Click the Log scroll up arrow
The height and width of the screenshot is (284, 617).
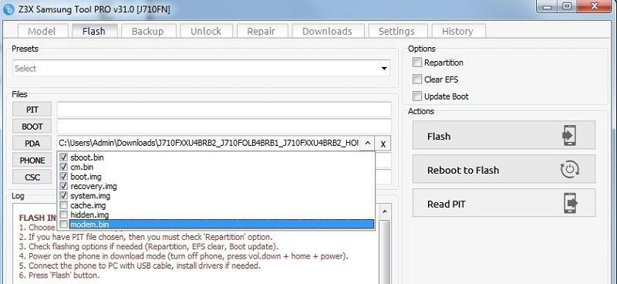384,211
